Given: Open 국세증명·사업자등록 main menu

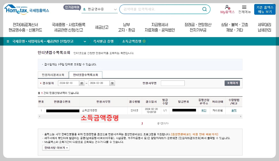Looking at the screenshot, I should point(69,27).
